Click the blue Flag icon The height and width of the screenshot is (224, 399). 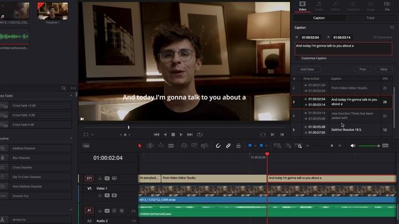coord(250,146)
